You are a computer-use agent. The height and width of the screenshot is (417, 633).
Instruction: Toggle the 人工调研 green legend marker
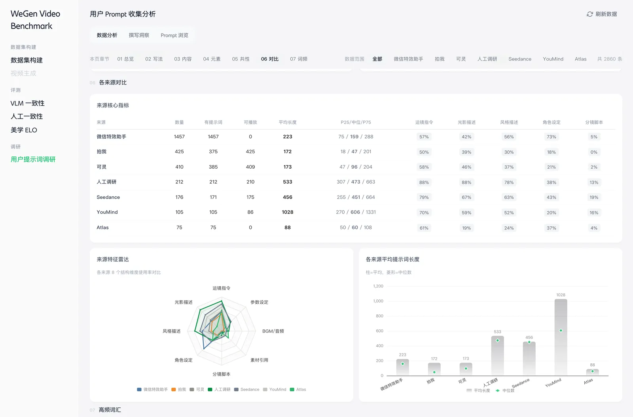coord(210,390)
